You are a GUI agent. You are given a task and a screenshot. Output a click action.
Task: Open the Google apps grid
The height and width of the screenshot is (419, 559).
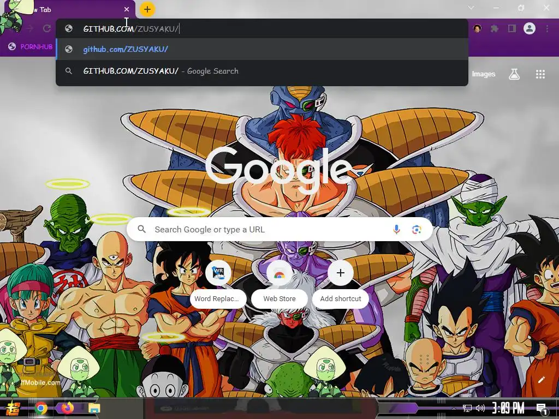click(x=540, y=74)
